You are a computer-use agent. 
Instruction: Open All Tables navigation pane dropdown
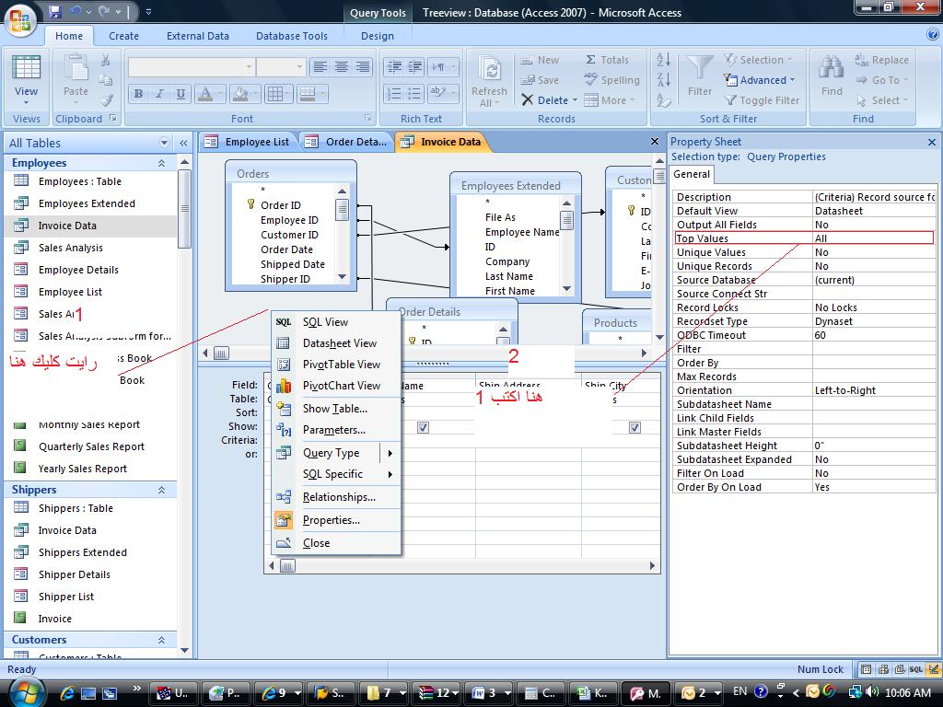pos(164,143)
